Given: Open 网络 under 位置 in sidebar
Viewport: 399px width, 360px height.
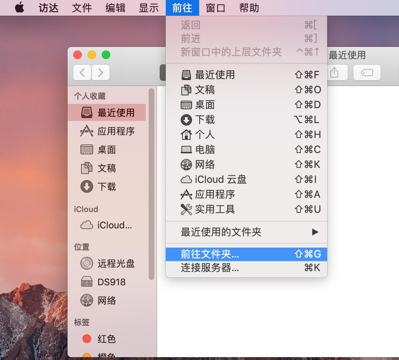Looking at the screenshot, I should (x=106, y=300).
